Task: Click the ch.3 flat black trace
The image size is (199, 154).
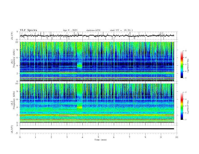Action: coord(97,129)
